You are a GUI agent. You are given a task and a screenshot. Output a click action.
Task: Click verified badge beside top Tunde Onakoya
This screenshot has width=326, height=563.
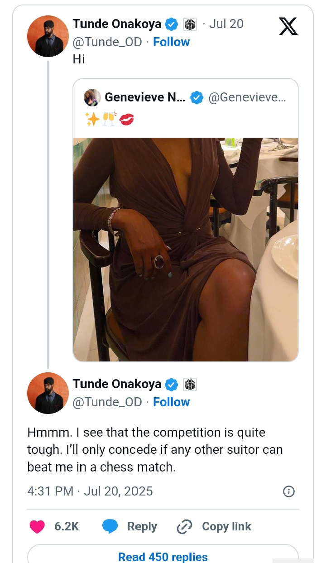pos(171,24)
